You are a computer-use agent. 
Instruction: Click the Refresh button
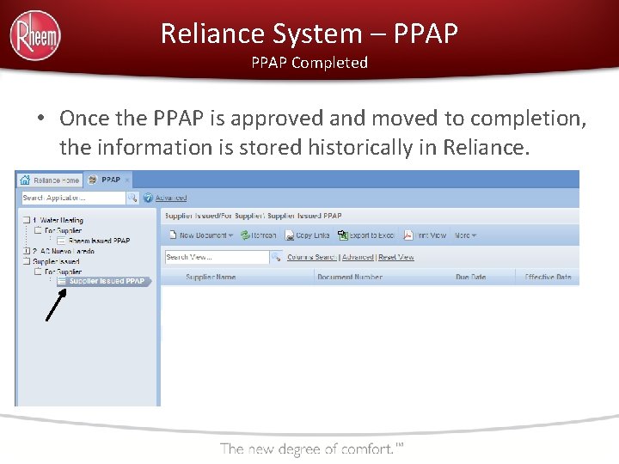tap(259, 235)
